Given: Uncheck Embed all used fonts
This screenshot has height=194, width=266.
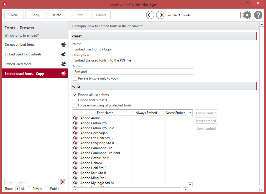Looking at the screenshot, I should tap(75, 95).
